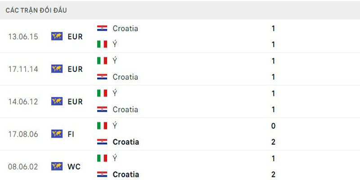Click the Italy flag in the 17.08.06 match
This screenshot has width=360, height=180.
coord(102,126)
